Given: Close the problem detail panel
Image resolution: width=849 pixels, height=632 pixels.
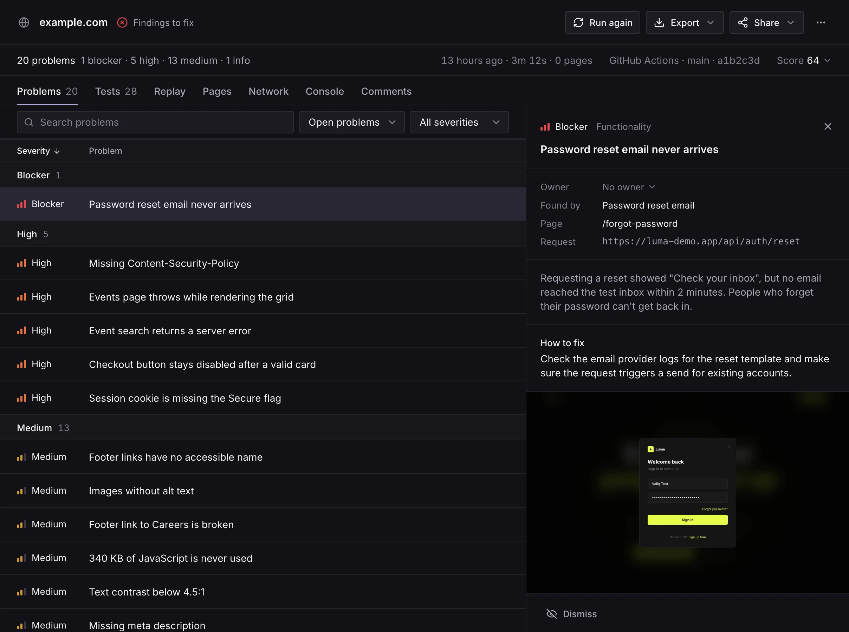Looking at the screenshot, I should 828,127.
